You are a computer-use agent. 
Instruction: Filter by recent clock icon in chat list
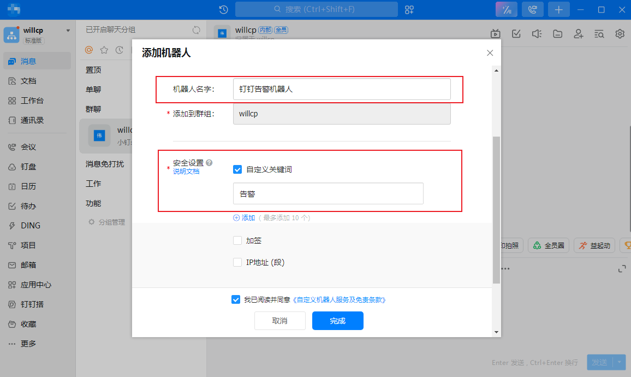coord(119,50)
